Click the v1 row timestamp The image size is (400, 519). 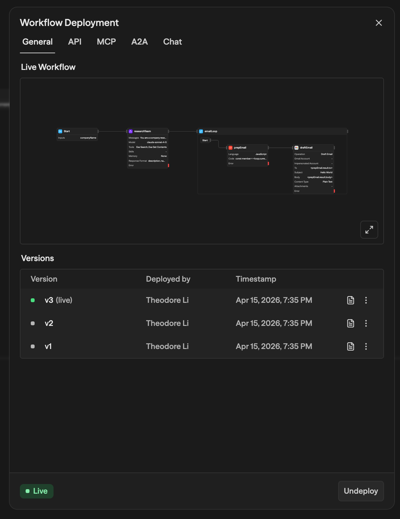tap(274, 346)
